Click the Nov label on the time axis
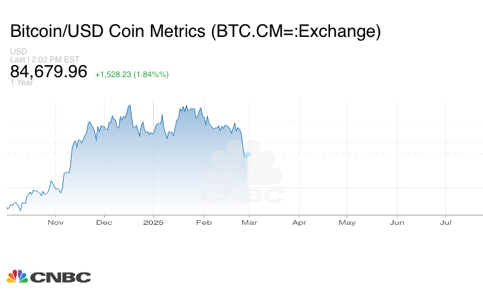483x302 pixels. (56, 222)
